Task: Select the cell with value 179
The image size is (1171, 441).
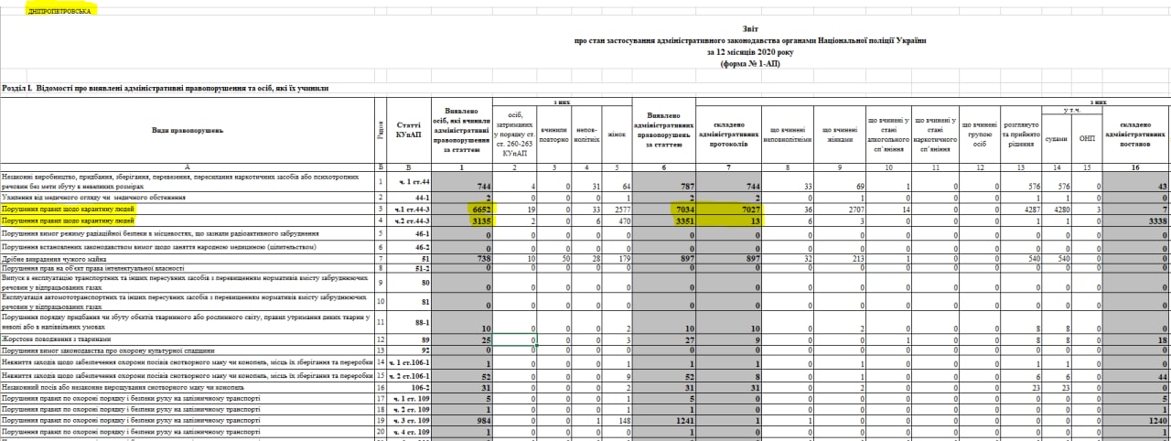Action: click(x=616, y=257)
